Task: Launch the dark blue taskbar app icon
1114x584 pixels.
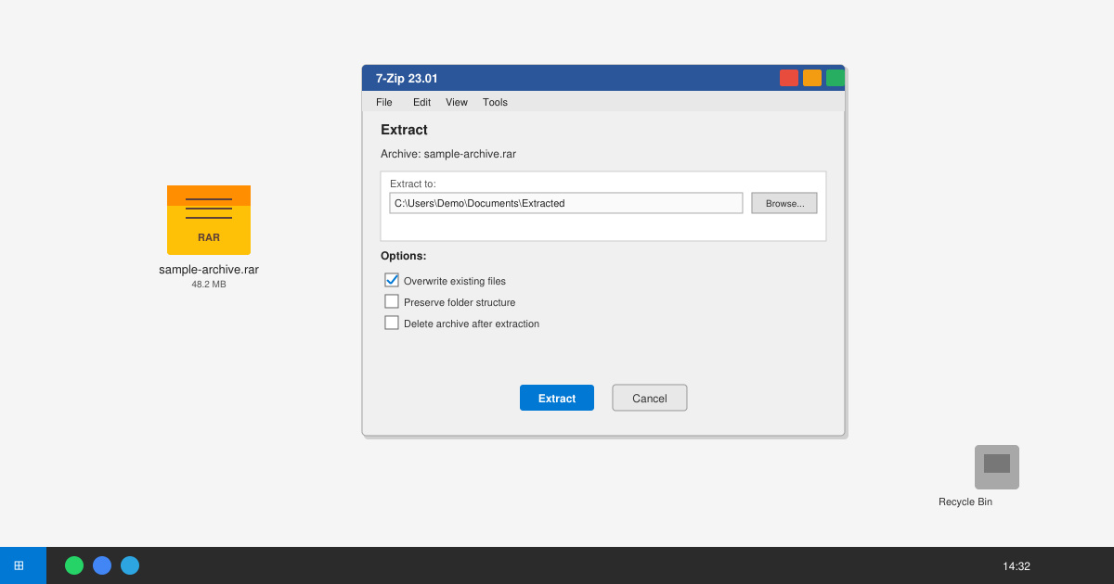Action: click(x=102, y=565)
